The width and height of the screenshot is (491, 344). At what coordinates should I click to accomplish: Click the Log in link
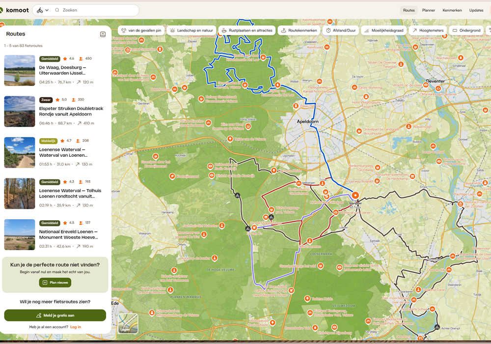pos(75,327)
